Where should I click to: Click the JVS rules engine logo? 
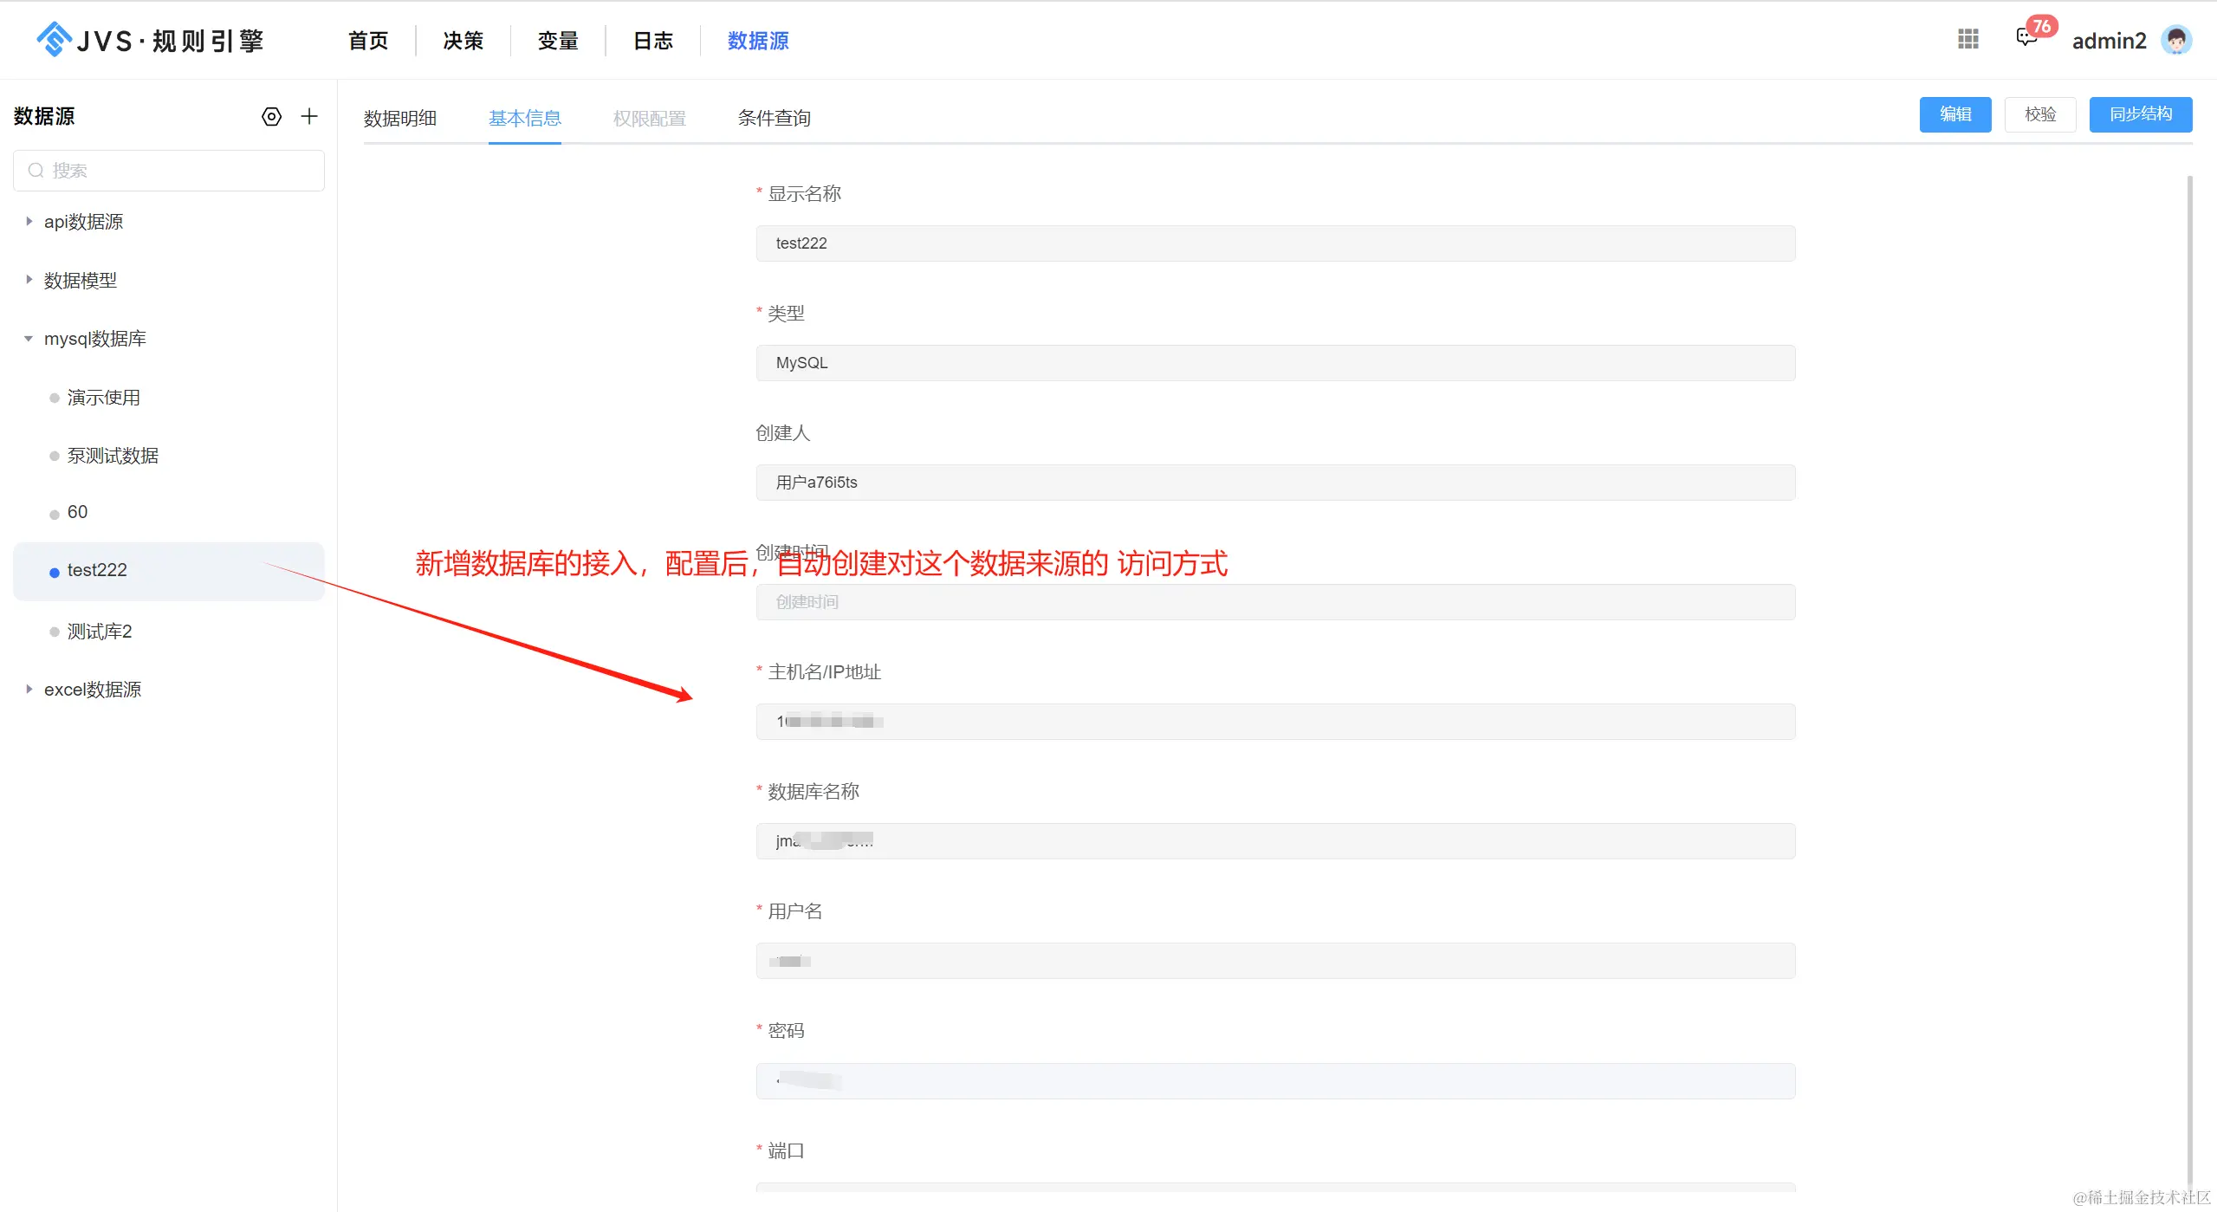tap(149, 40)
